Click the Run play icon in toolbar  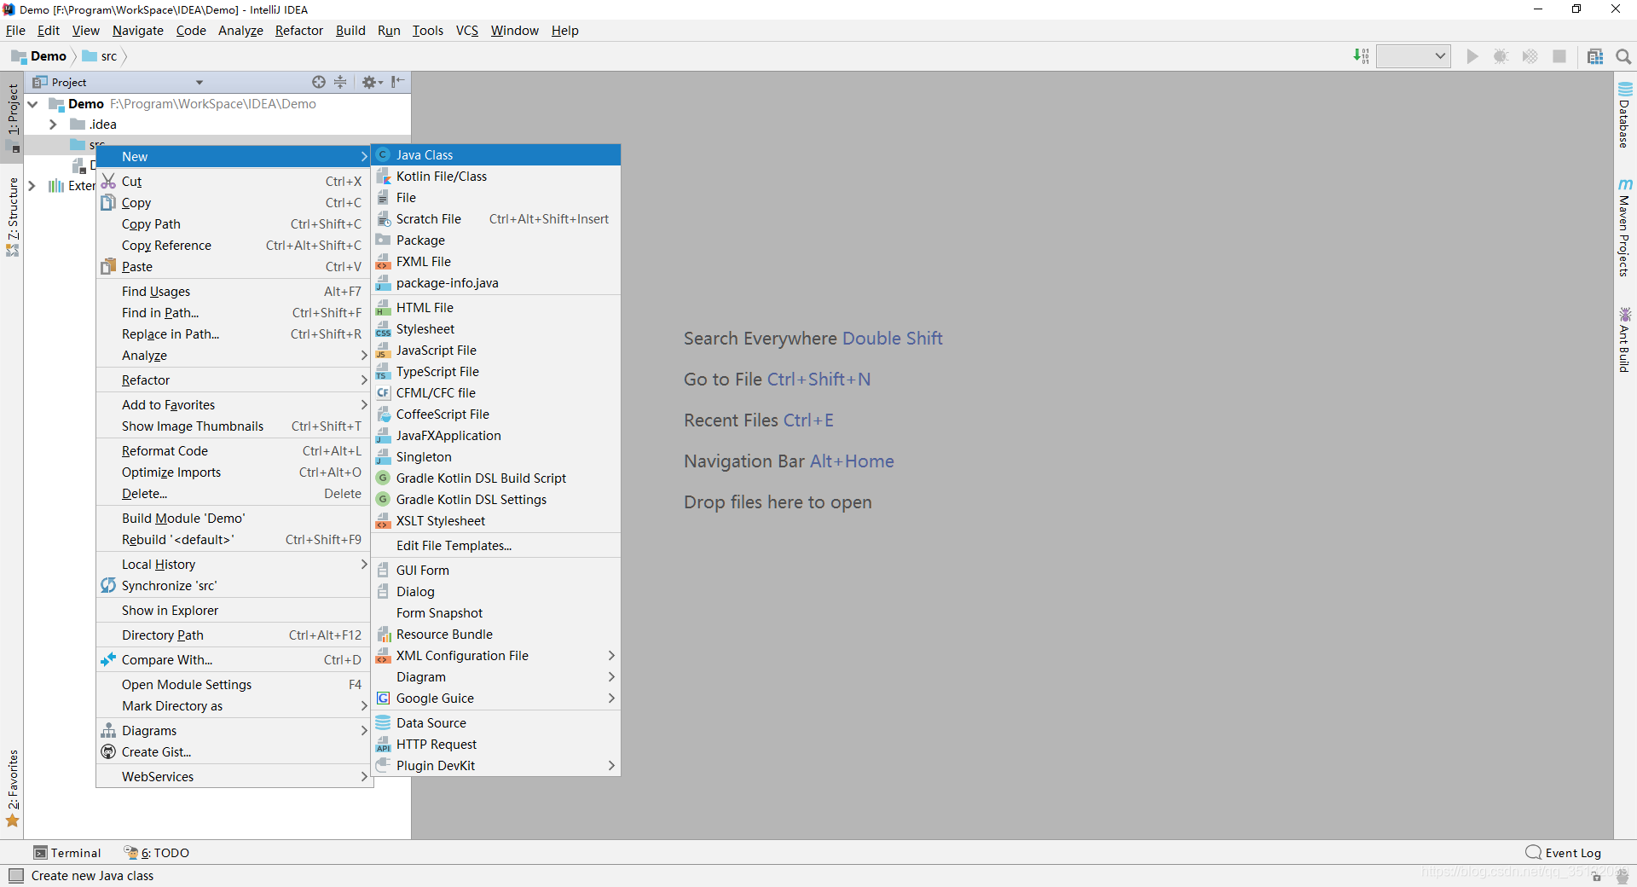tap(1472, 56)
